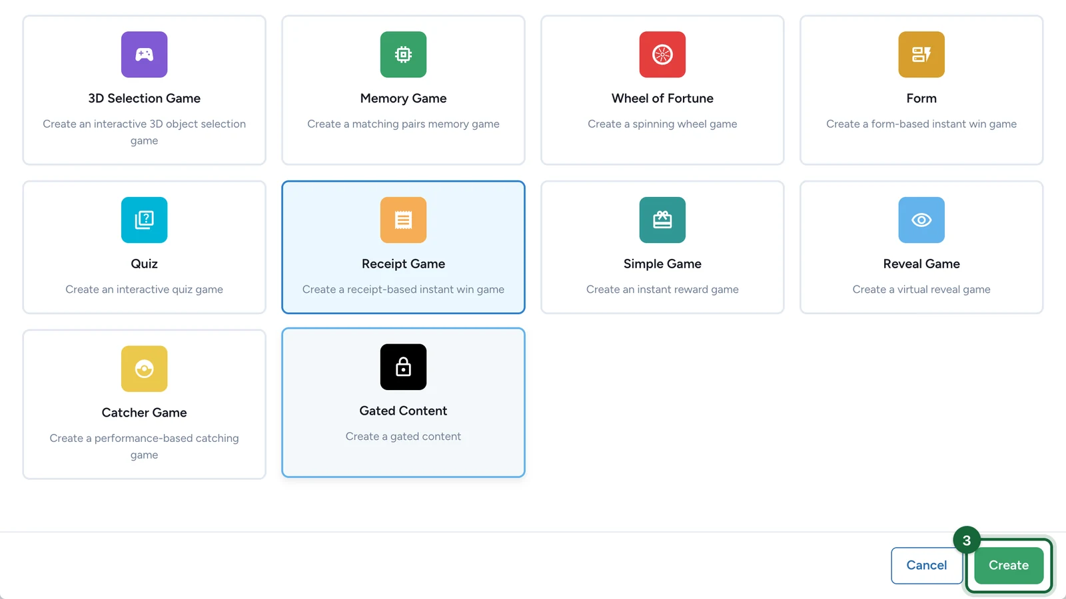
Task: Select the Wheel of Fortune title
Action: pos(662,99)
